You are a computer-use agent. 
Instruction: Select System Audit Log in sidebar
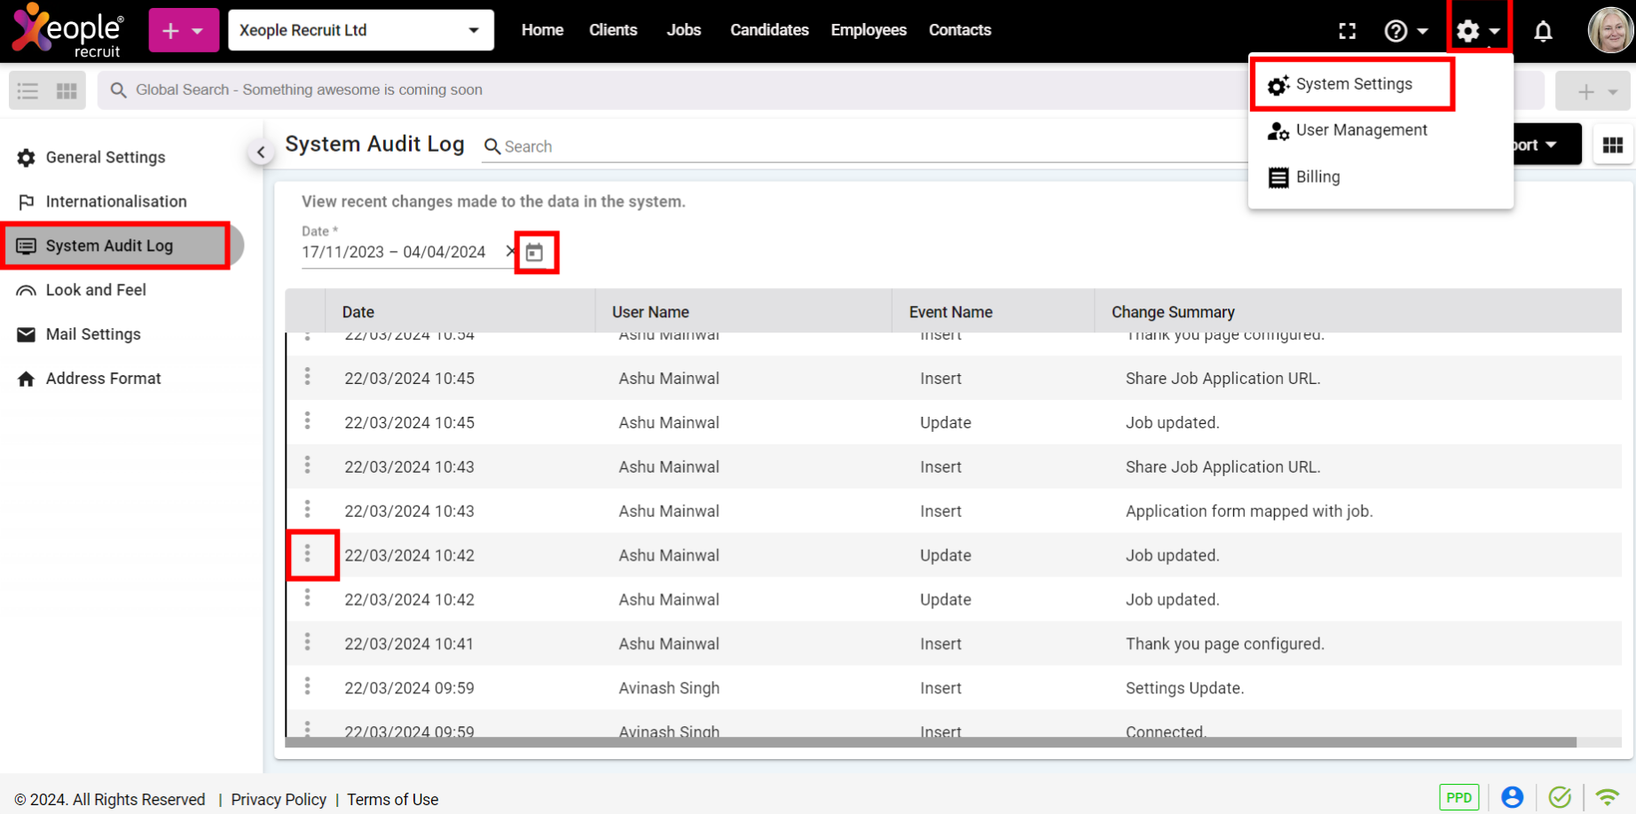(122, 246)
